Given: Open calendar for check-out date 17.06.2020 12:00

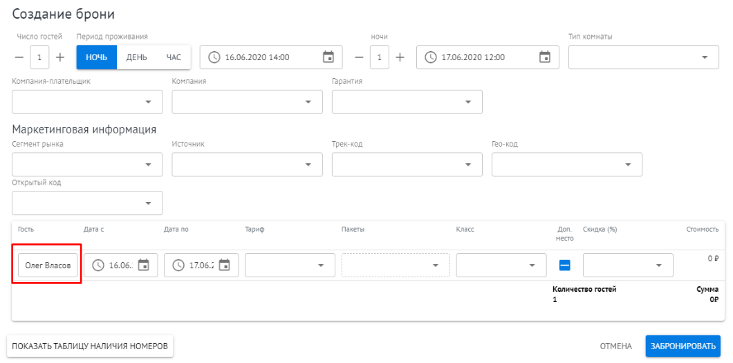Looking at the screenshot, I should [x=544, y=57].
